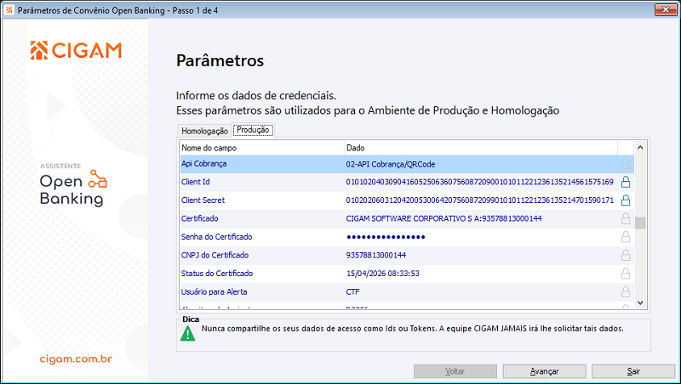Advance with the Avançar button
Viewport: 681px width, 384px height.
(x=544, y=371)
